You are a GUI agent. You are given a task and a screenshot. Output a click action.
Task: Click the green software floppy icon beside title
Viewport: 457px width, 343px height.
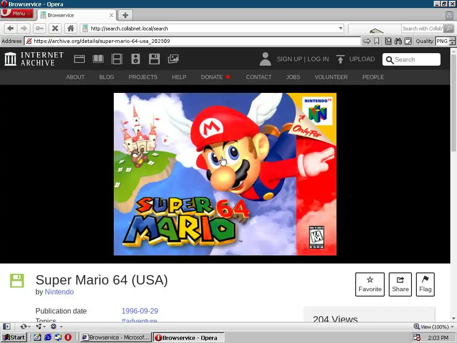pyautogui.click(x=17, y=280)
